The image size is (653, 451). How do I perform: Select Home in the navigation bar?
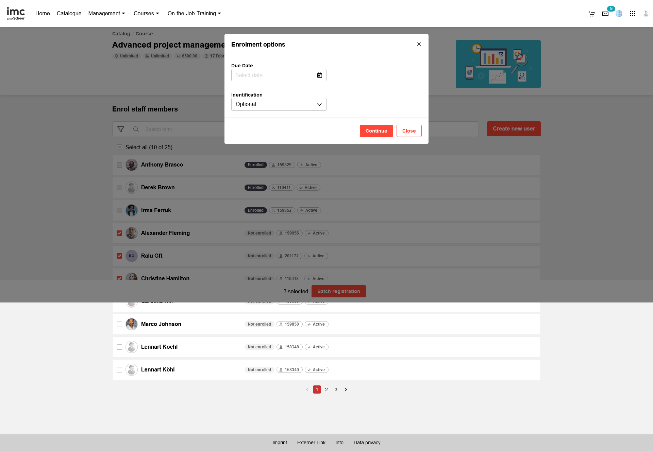43,13
